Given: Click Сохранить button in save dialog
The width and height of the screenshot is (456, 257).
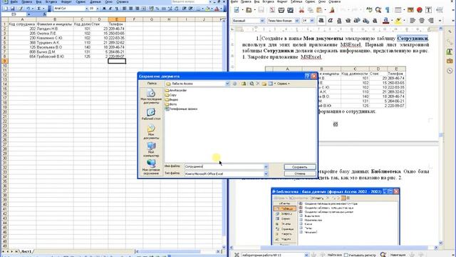Looking at the screenshot, I should tap(300, 167).
